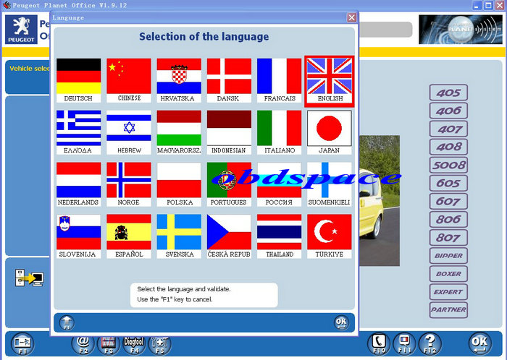
Task: Click the main window OK button
Action: tap(480, 344)
